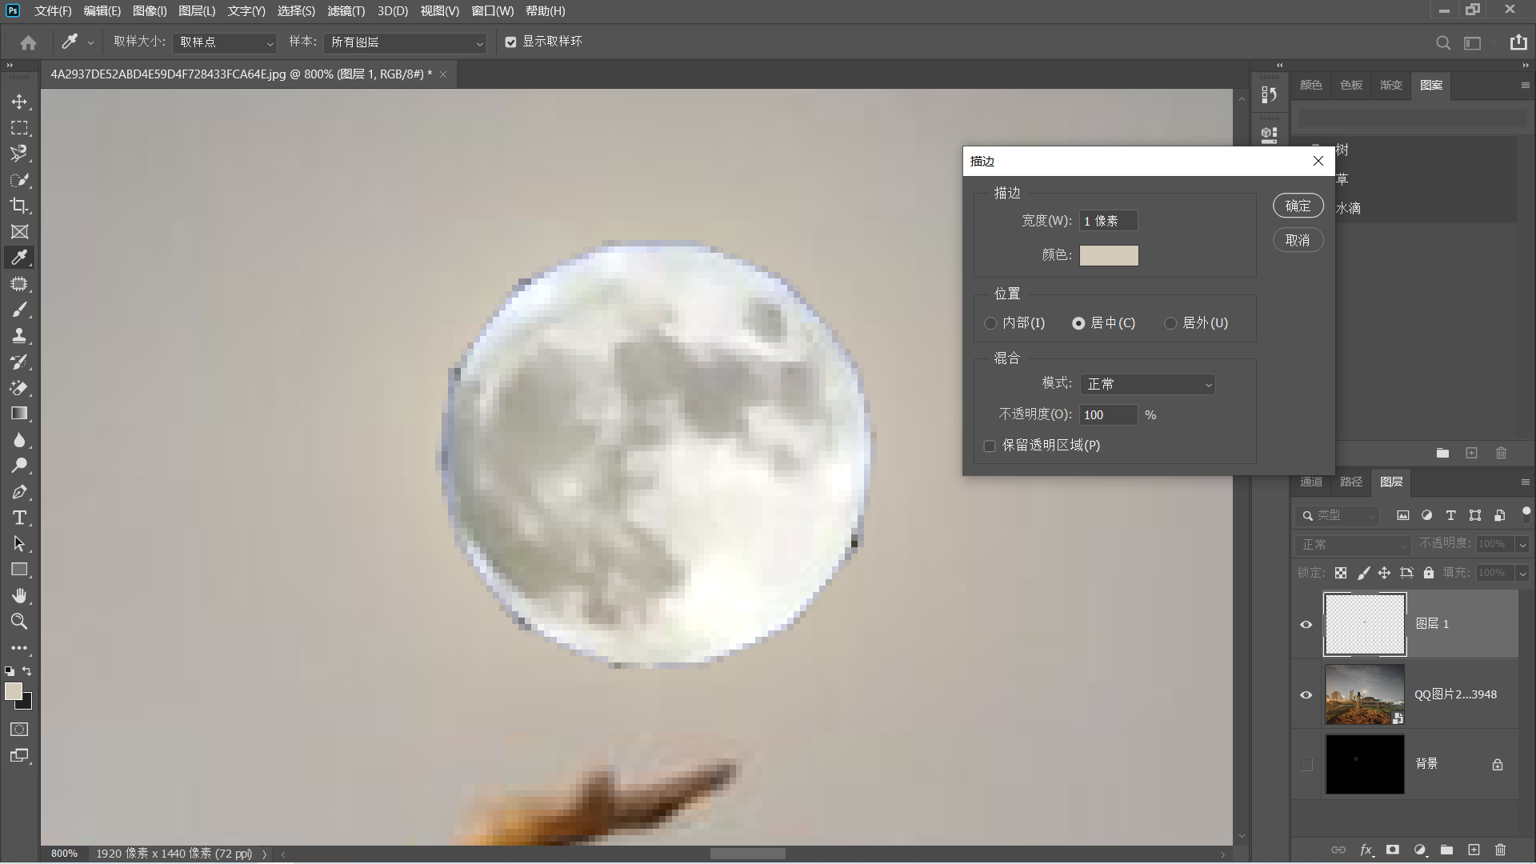
Task: Select the 内部(I) position radio button
Action: (991, 323)
